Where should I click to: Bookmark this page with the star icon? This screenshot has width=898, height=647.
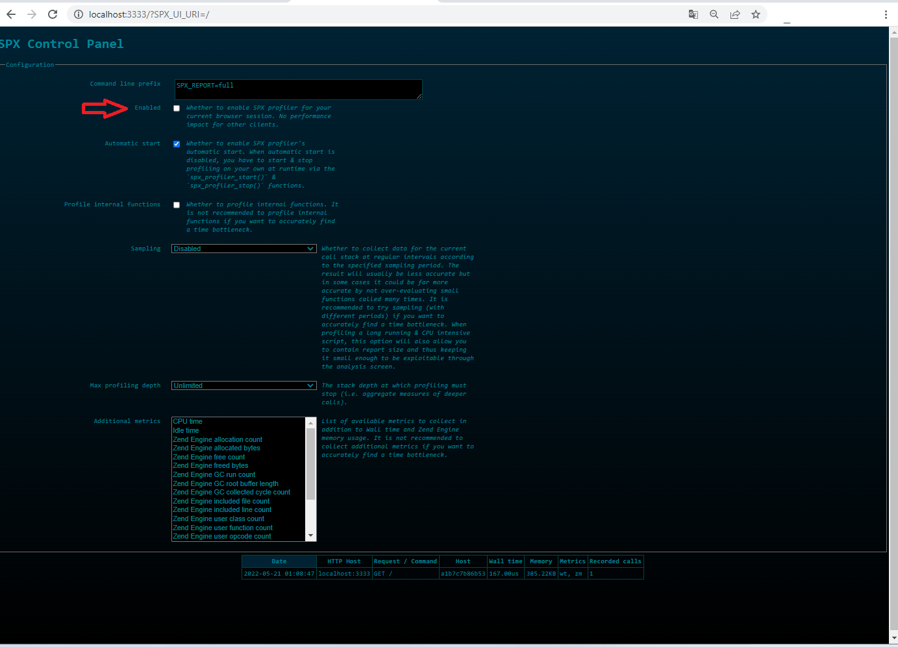(x=756, y=14)
